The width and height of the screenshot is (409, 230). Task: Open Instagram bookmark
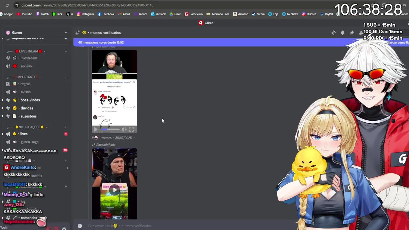click(85, 14)
